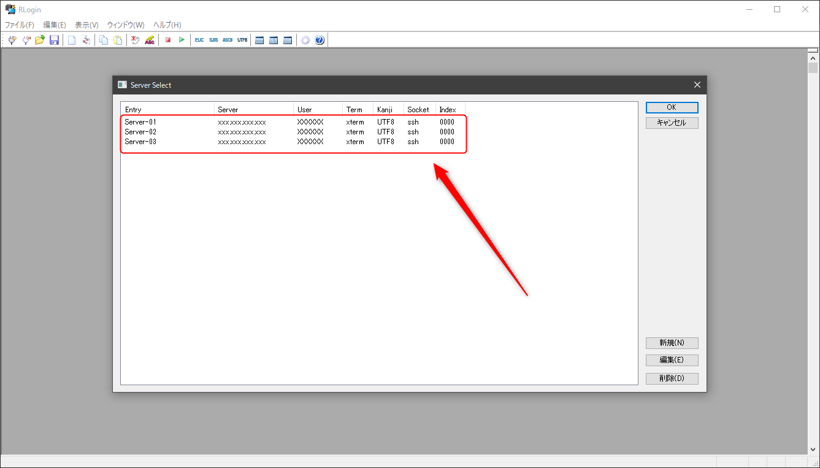The width and height of the screenshot is (820, 468).
Task: Click 新規(N) to create new entry
Action: [672, 343]
